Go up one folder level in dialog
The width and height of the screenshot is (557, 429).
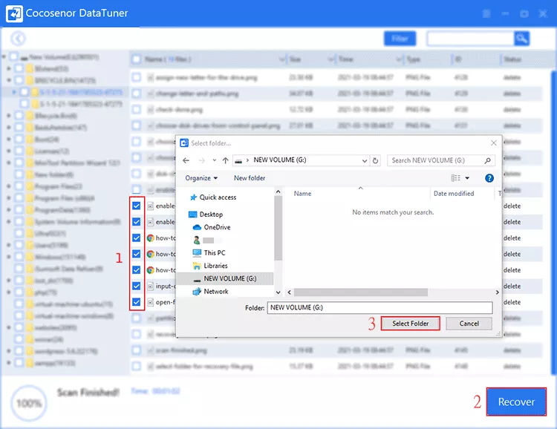point(225,160)
